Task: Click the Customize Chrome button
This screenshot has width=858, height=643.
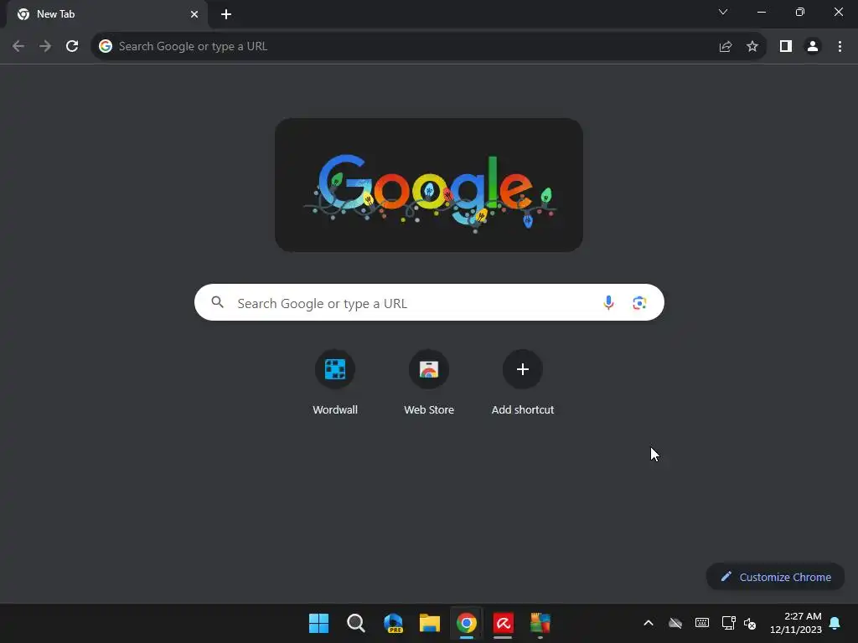Action: (x=775, y=577)
